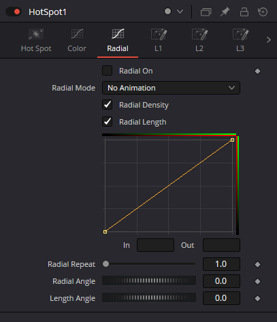277x322 pixels.
Task: Switch to the Color tab
Action: click(x=77, y=41)
